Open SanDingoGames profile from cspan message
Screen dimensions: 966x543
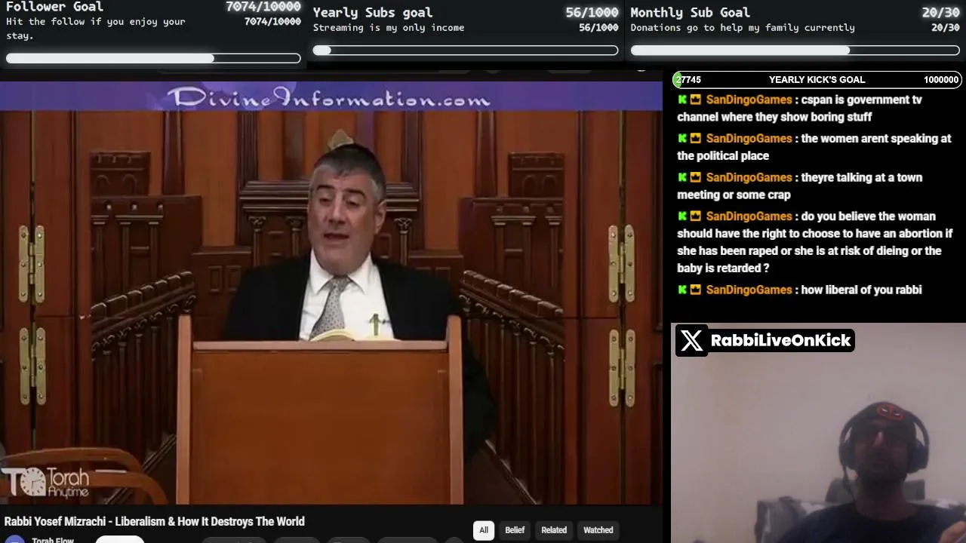pyautogui.click(x=749, y=100)
